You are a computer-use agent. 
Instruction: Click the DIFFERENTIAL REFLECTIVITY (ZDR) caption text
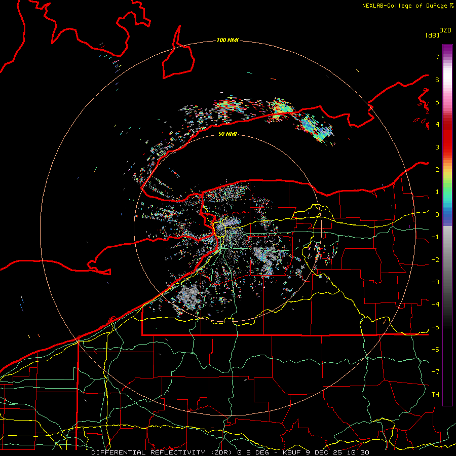(162, 452)
